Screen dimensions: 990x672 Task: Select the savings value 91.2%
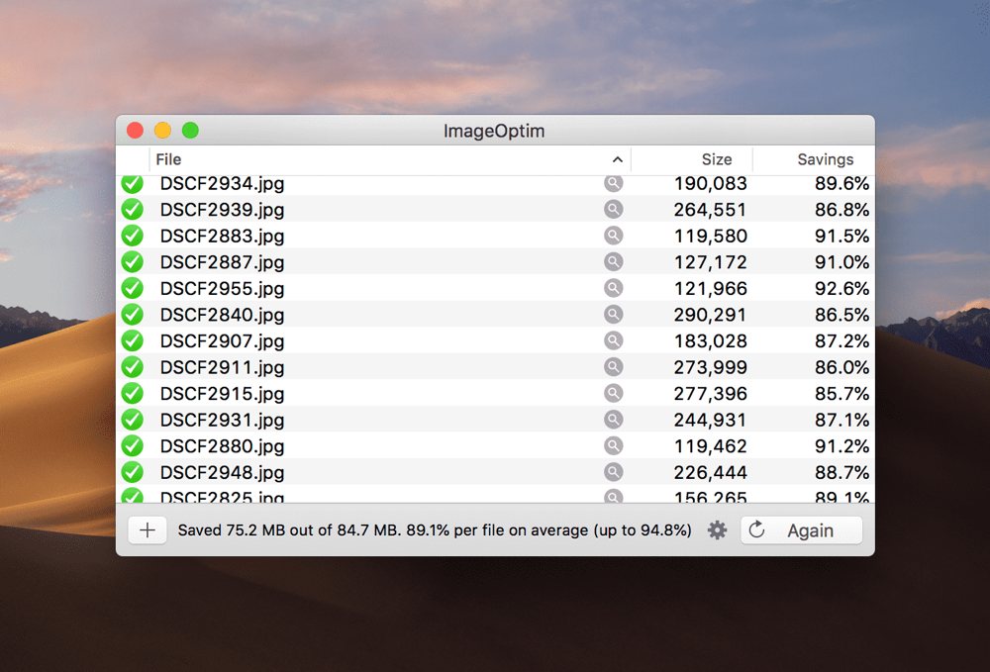tap(841, 446)
